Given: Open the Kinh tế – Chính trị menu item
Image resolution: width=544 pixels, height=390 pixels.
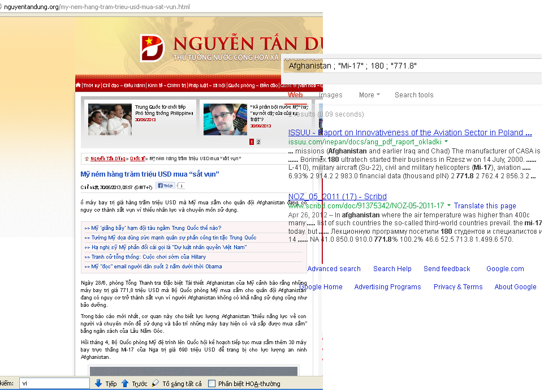Looking at the screenshot, I should [166, 85].
